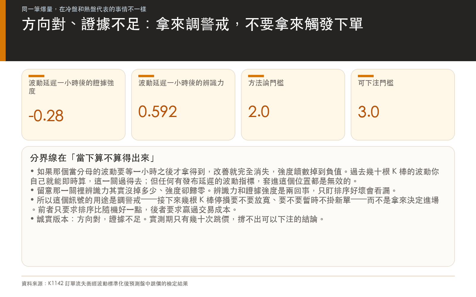Click the source footnote 資料來源：K1142
The width and height of the screenshot is (476, 297).
pyautogui.click(x=105, y=284)
